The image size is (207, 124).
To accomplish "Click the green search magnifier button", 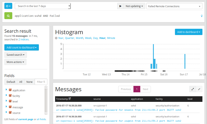I will click(x=8, y=16).
